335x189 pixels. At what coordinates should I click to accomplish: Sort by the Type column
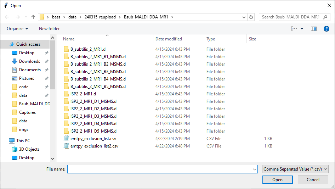pyautogui.click(x=211, y=39)
